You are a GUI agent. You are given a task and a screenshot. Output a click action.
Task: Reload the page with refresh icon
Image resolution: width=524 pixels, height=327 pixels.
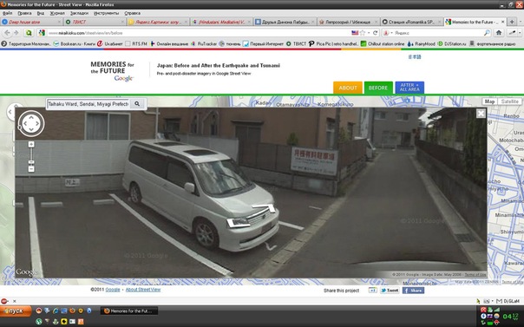(x=376, y=33)
